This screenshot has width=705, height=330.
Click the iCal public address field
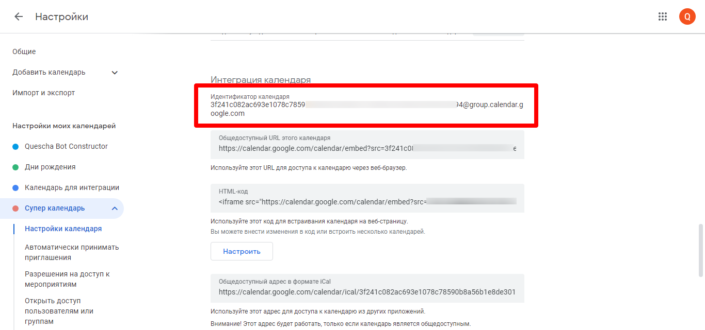pyautogui.click(x=367, y=292)
